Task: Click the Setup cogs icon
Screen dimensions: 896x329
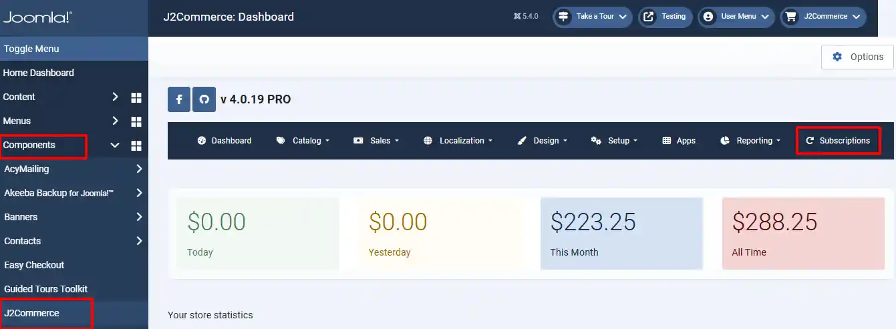Action: (597, 141)
